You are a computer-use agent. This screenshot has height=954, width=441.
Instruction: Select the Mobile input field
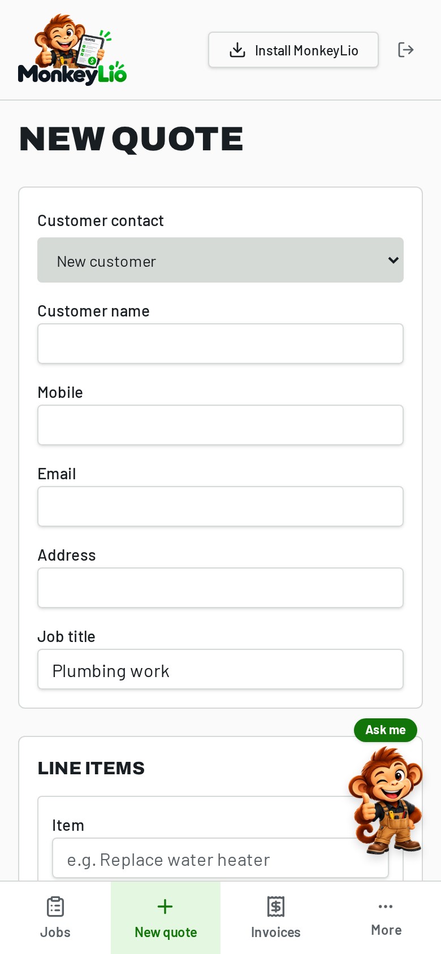tap(220, 425)
